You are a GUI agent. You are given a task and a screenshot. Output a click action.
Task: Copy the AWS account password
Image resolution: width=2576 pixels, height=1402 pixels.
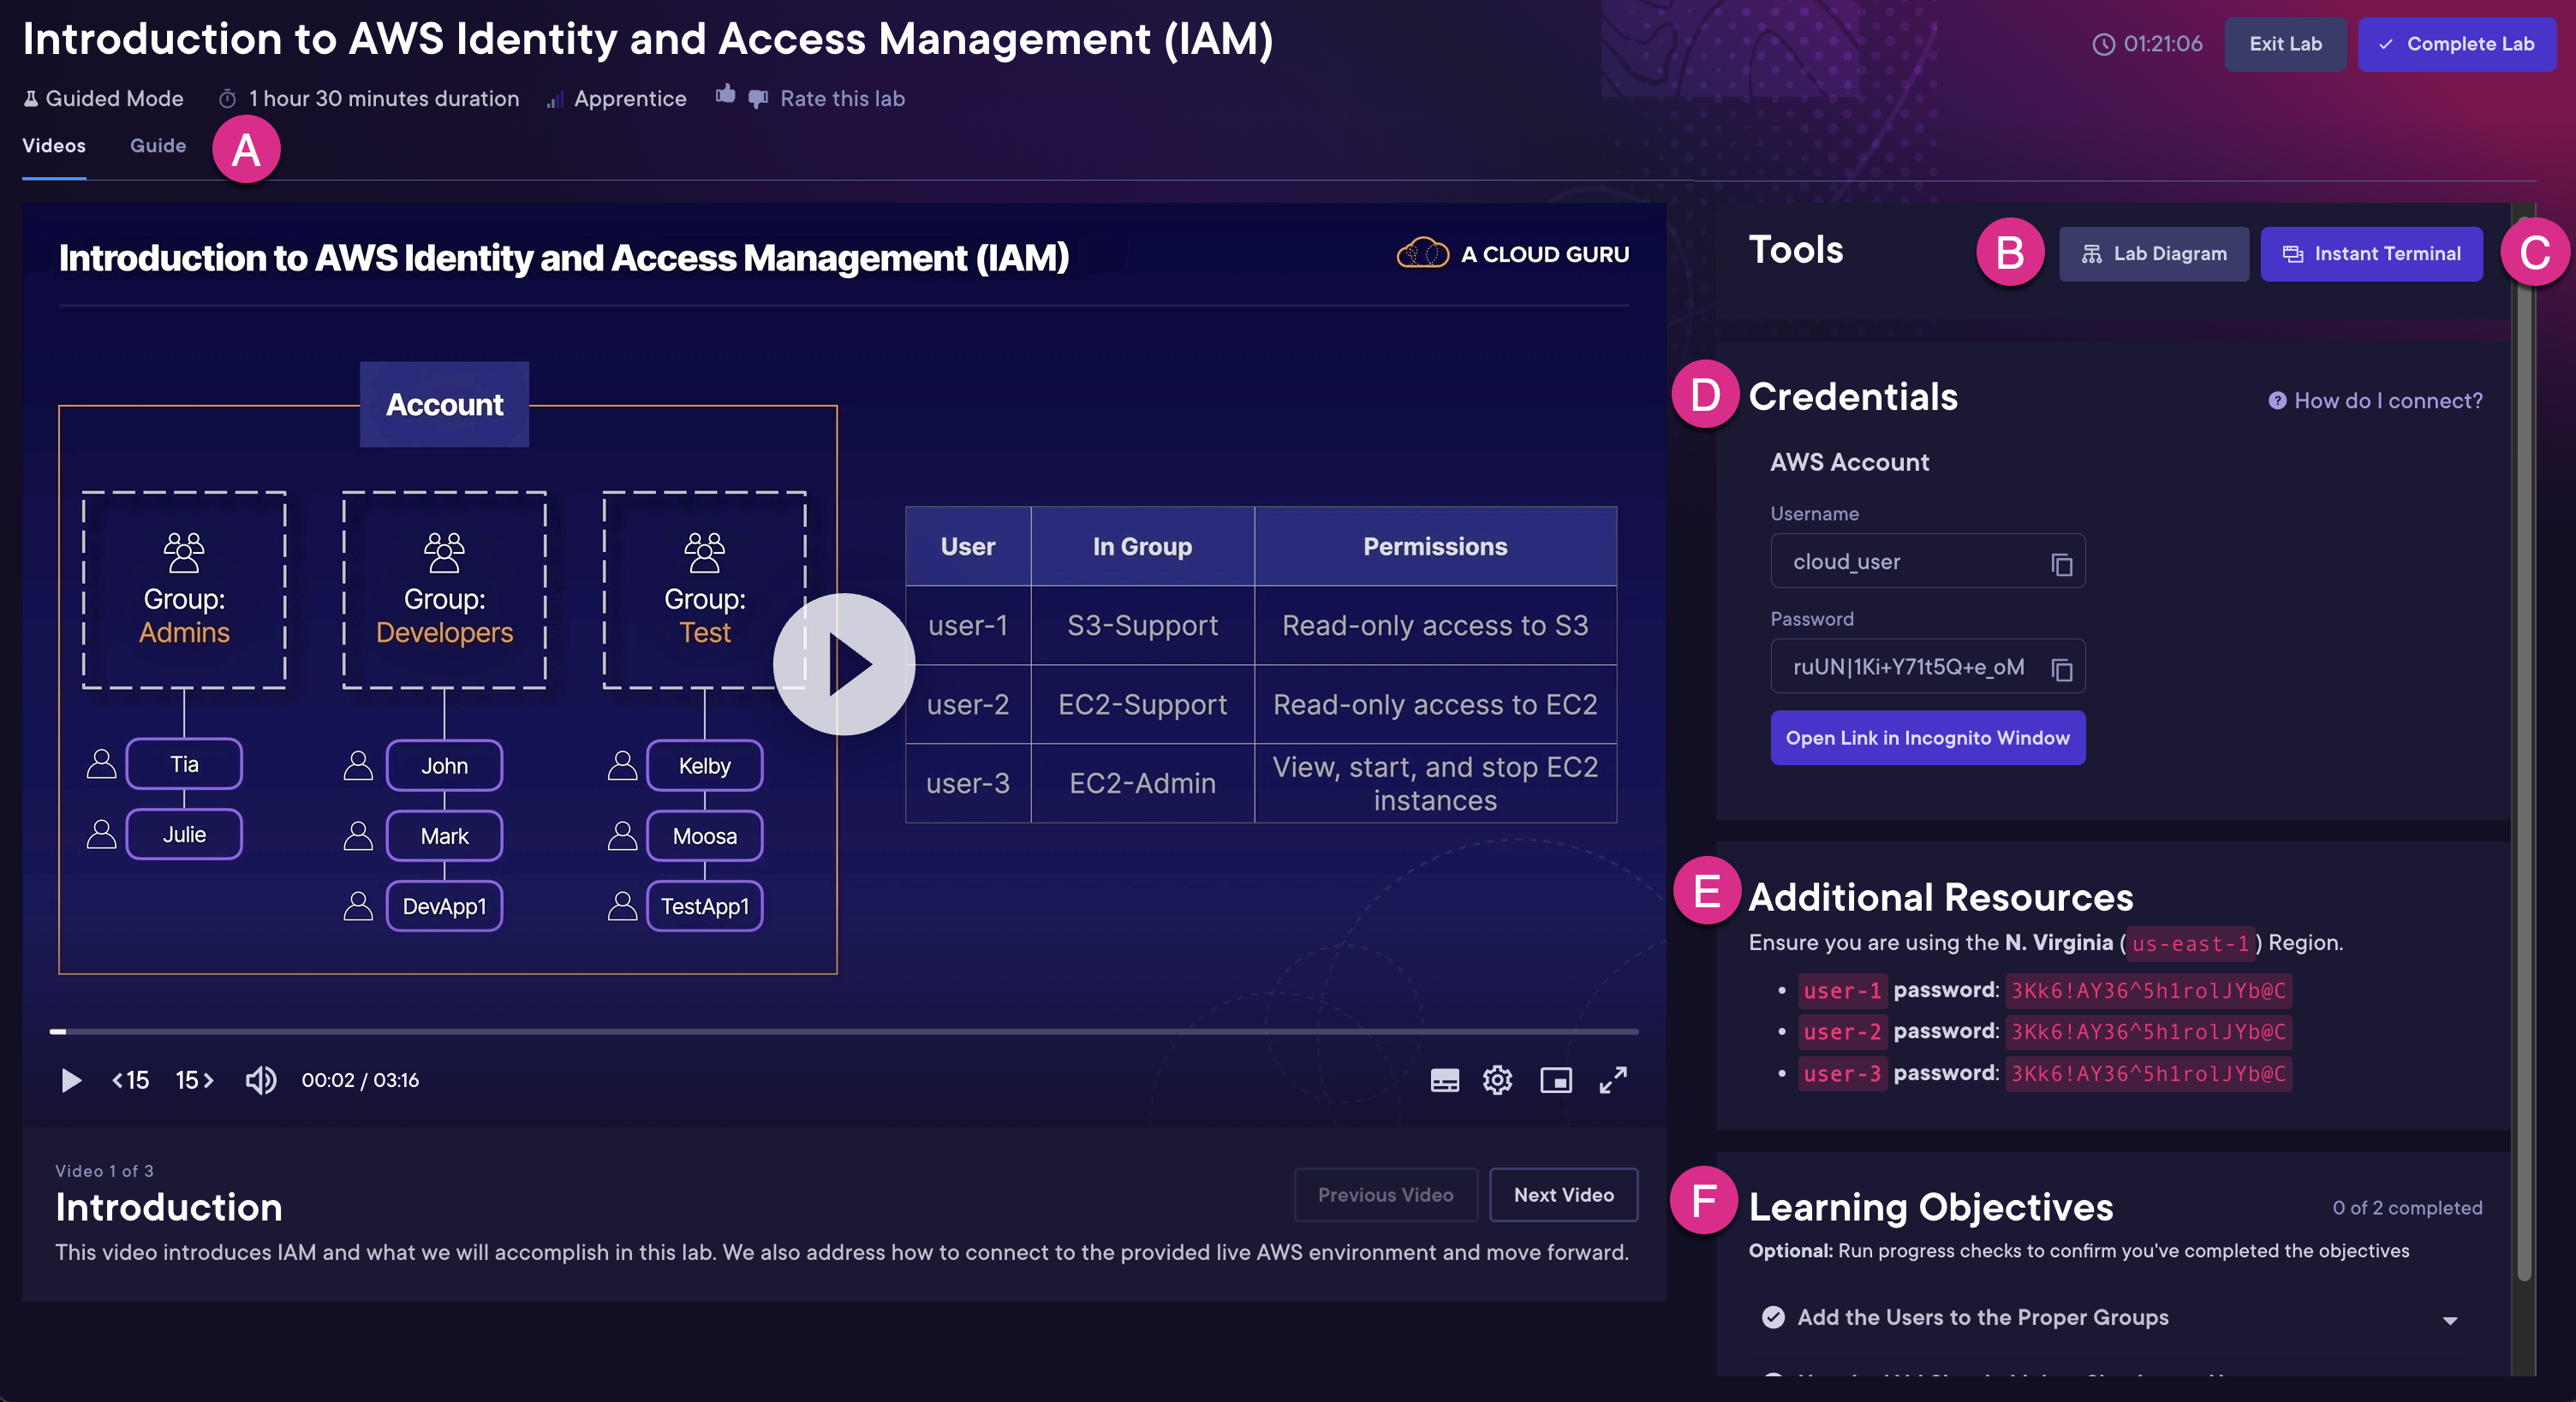coord(2063,667)
